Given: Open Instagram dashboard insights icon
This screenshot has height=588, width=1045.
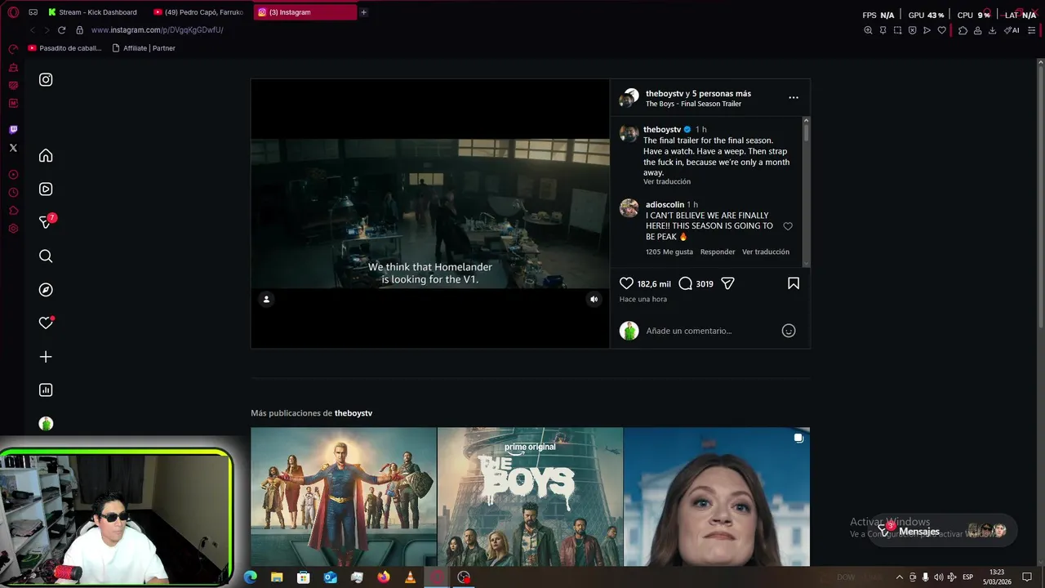Looking at the screenshot, I should (x=46, y=390).
